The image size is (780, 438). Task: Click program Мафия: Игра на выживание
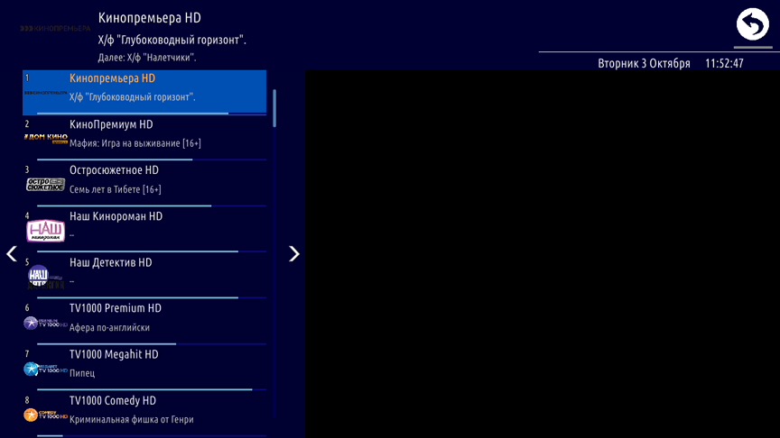click(x=135, y=143)
